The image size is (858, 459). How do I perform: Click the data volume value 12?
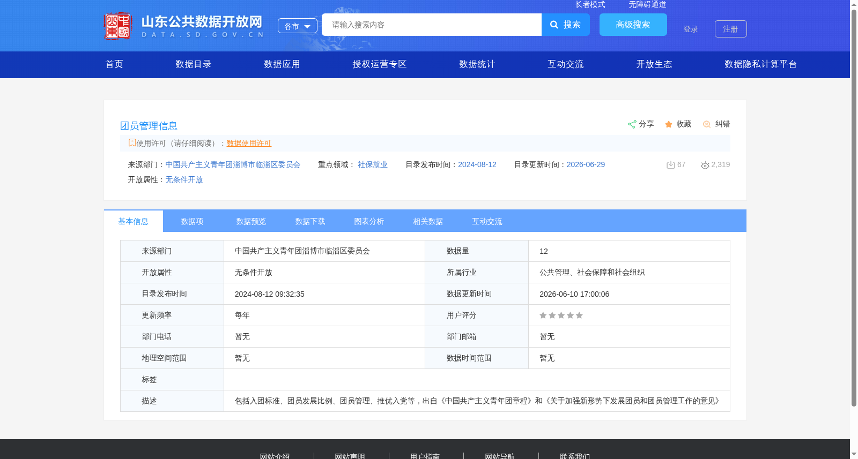[x=544, y=251]
